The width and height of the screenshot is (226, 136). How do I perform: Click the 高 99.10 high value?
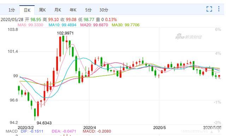pos(51,19)
